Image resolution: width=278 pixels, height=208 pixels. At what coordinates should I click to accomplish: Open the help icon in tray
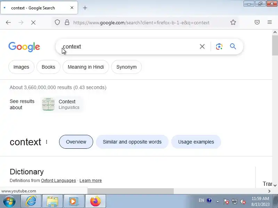[209, 201]
